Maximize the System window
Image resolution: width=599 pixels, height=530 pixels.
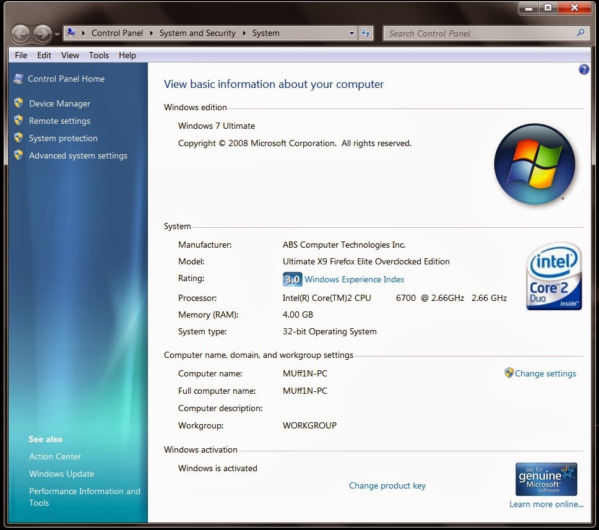coord(548,7)
